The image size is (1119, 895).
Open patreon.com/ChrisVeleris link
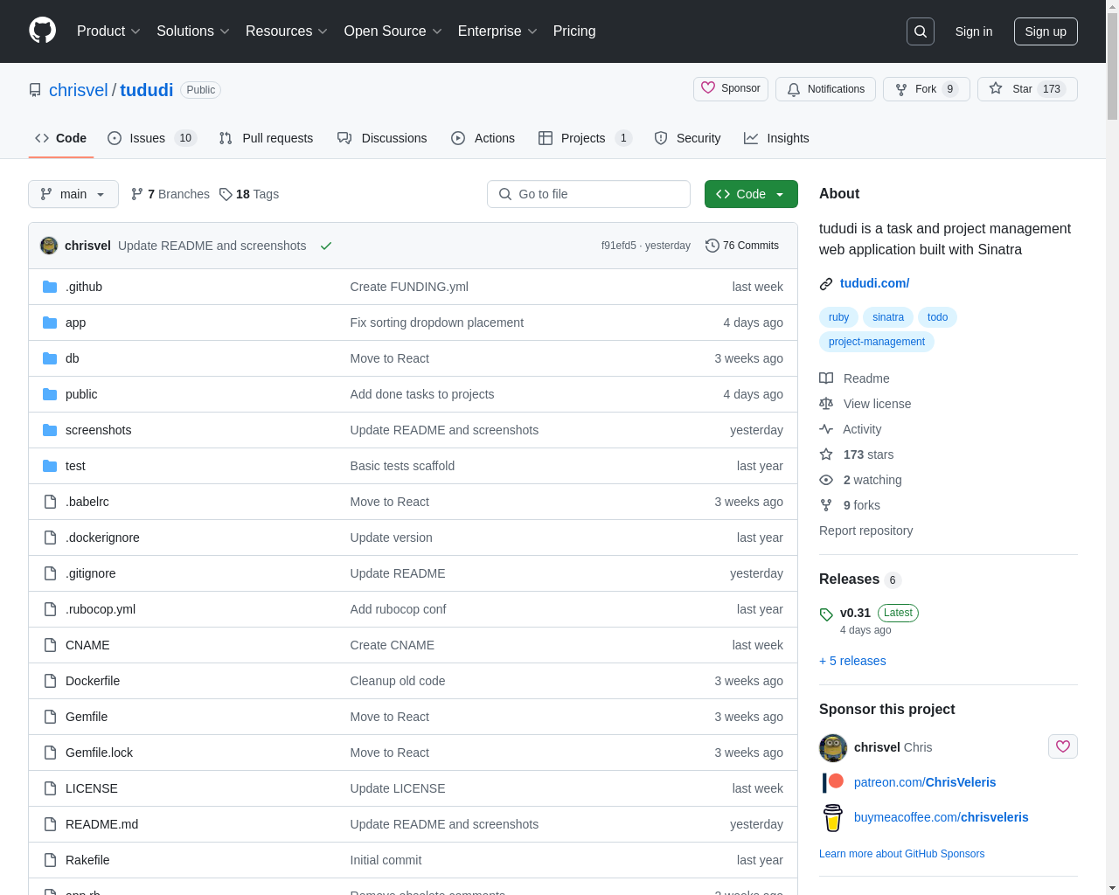(x=925, y=782)
